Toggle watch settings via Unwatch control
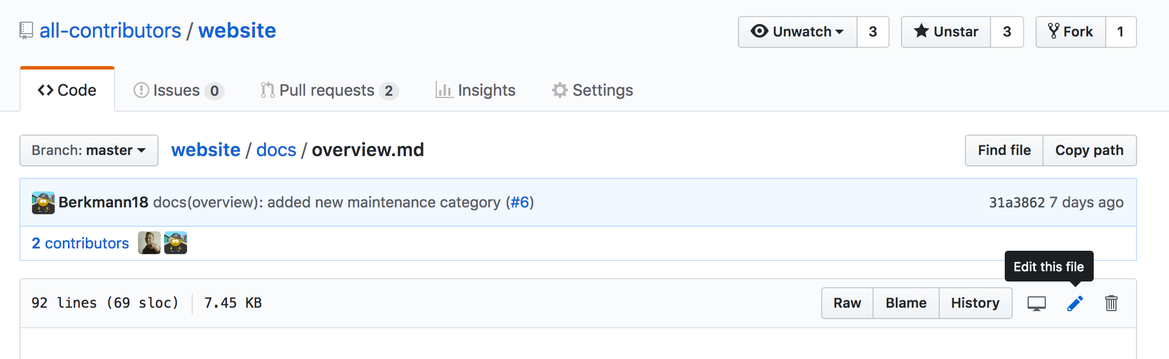The image size is (1169, 359). pyautogui.click(x=797, y=32)
